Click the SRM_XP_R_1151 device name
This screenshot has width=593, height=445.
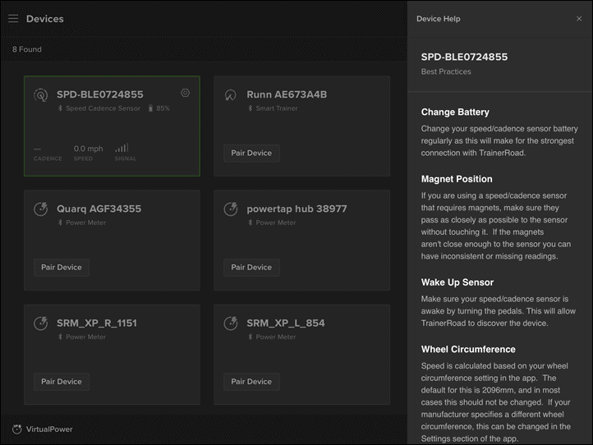tap(97, 323)
